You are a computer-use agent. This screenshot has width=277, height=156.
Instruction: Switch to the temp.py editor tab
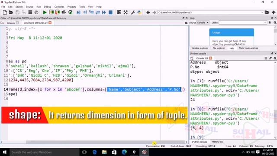pos(11,23)
